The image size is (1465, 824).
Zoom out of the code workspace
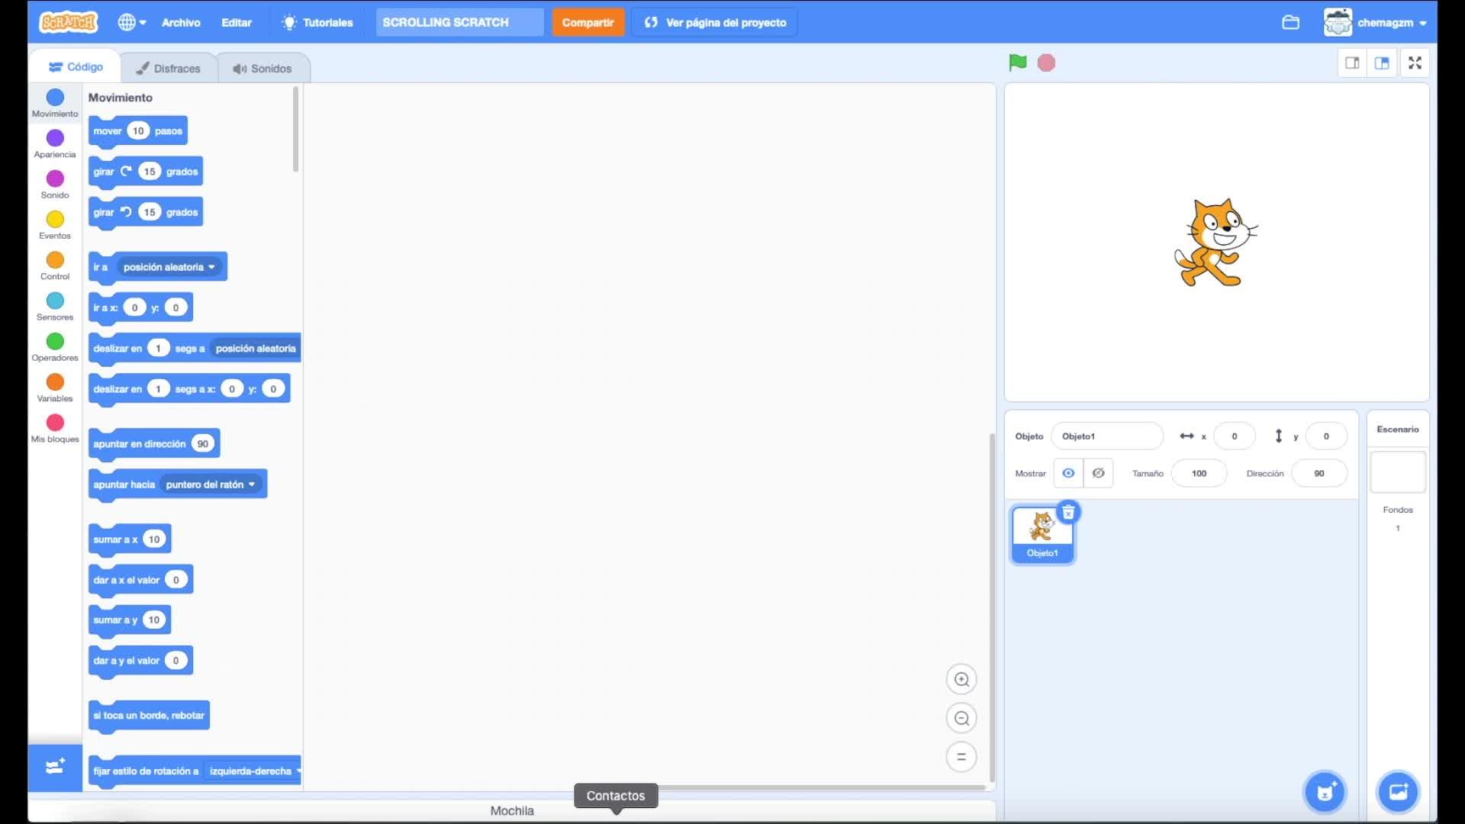point(961,718)
